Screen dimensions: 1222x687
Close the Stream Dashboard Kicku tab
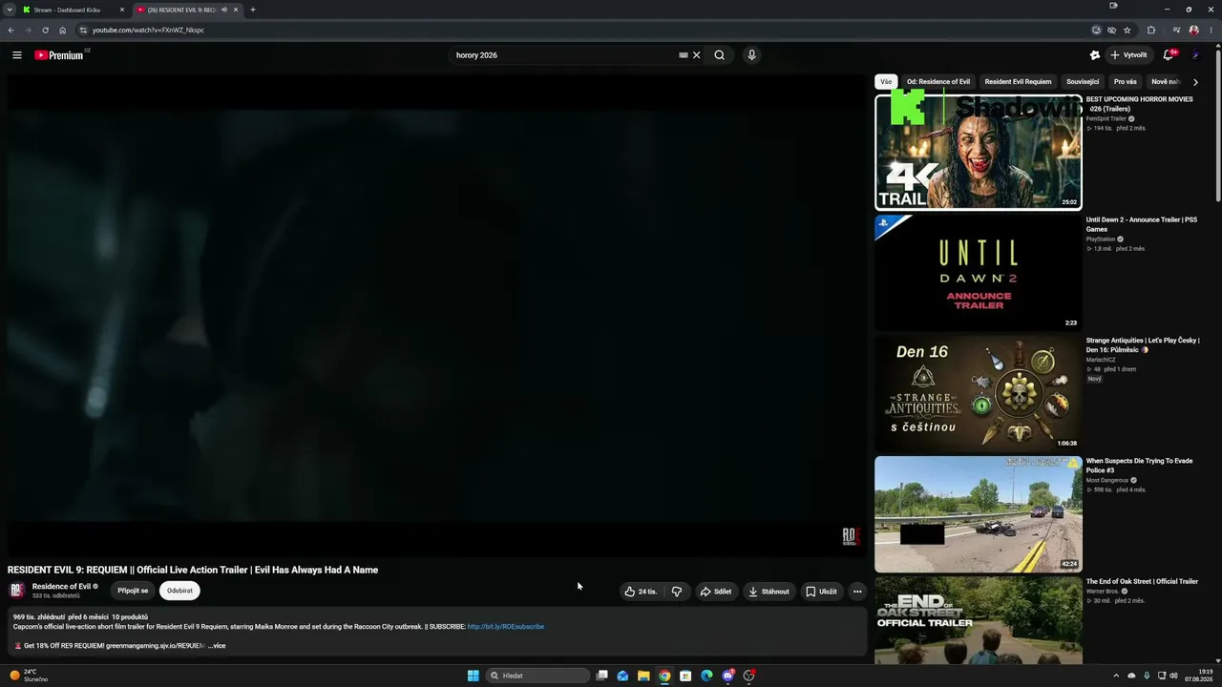(x=122, y=10)
